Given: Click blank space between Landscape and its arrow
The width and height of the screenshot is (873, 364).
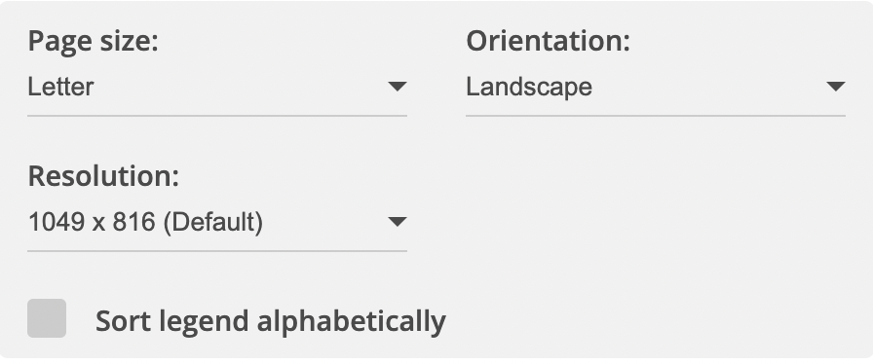Looking at the screenshot, I should coord(708,87).
